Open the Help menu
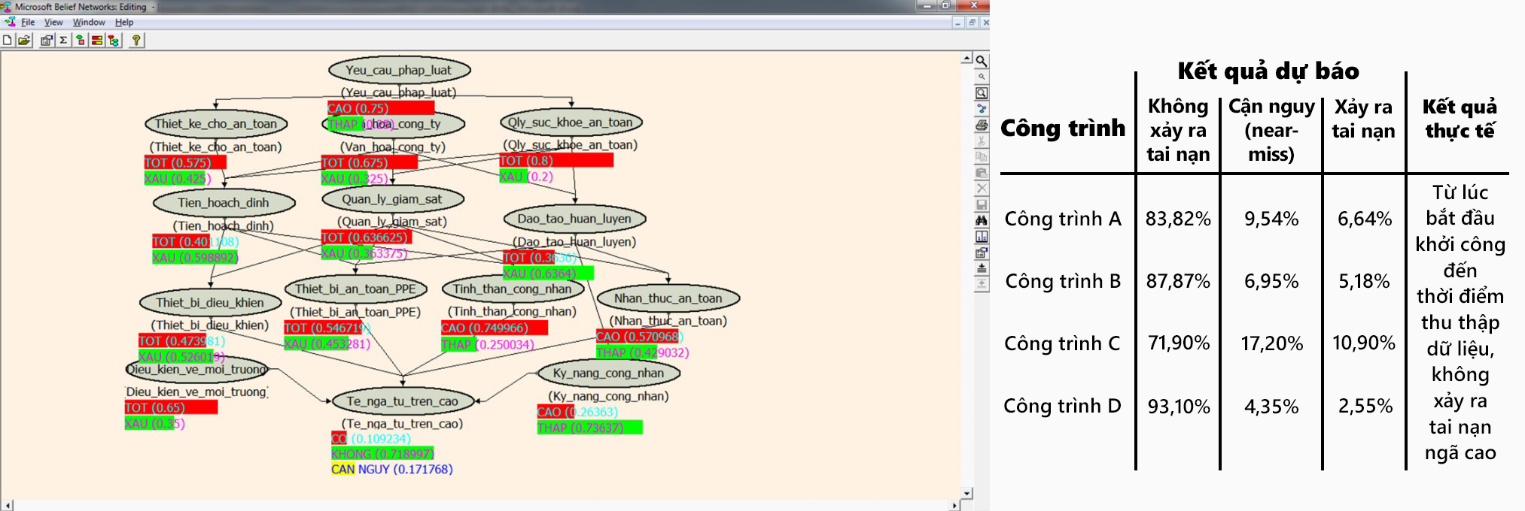Screen dimensions: 1525x511 tap(124, 23)
